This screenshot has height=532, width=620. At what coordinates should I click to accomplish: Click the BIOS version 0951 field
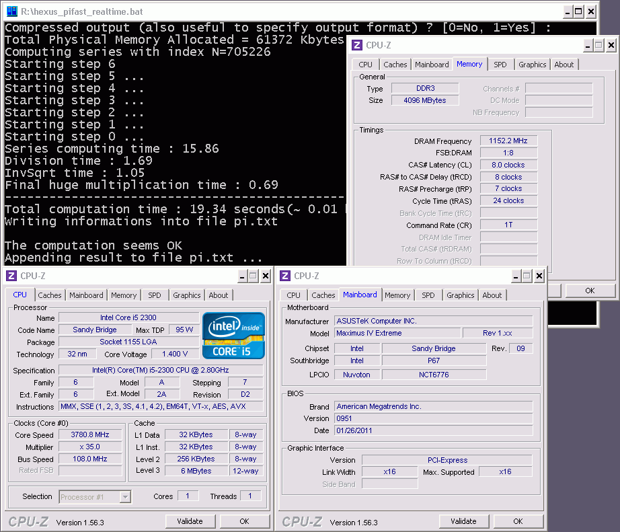point(433,418)
